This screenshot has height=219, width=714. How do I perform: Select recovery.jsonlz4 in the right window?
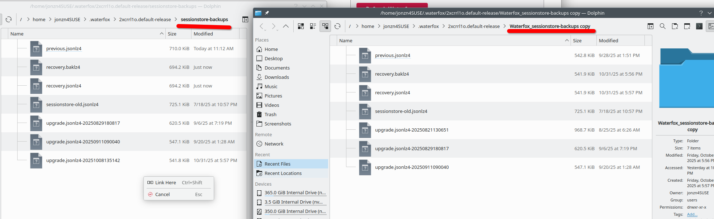click(x=392, y=92)
